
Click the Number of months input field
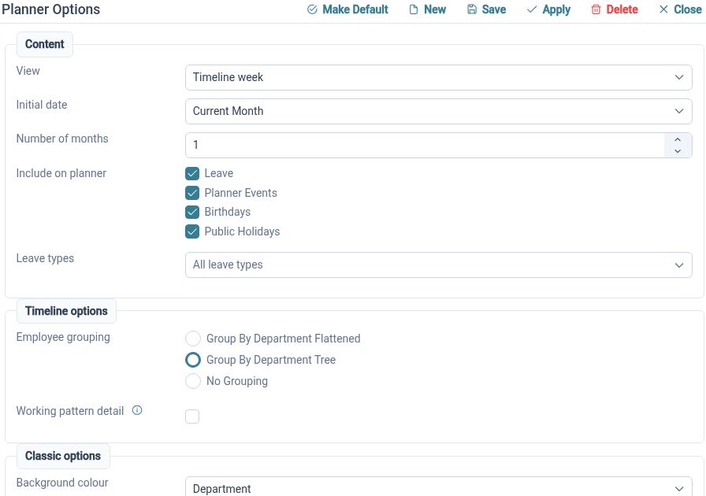point(425,145)
